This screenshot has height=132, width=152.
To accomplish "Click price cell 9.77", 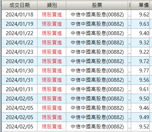I will pyautogui.click(x=140, y=71).
